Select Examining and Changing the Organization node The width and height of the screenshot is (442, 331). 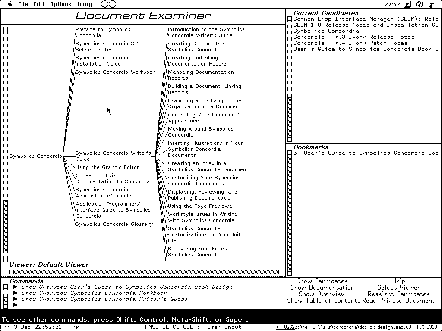click(204, 103)
